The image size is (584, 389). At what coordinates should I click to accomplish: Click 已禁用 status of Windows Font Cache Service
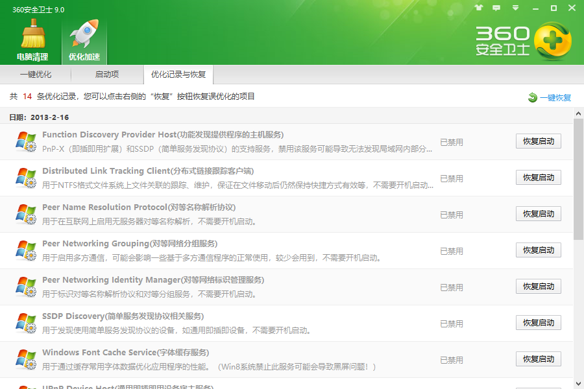(x=452, y=360)
